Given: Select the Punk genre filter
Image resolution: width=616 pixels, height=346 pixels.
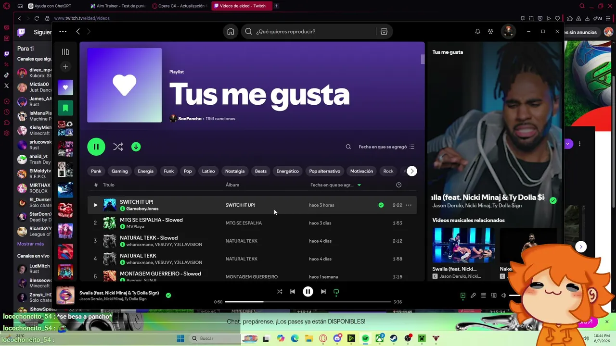Looking at the screenshot, I should pos(96,171).
